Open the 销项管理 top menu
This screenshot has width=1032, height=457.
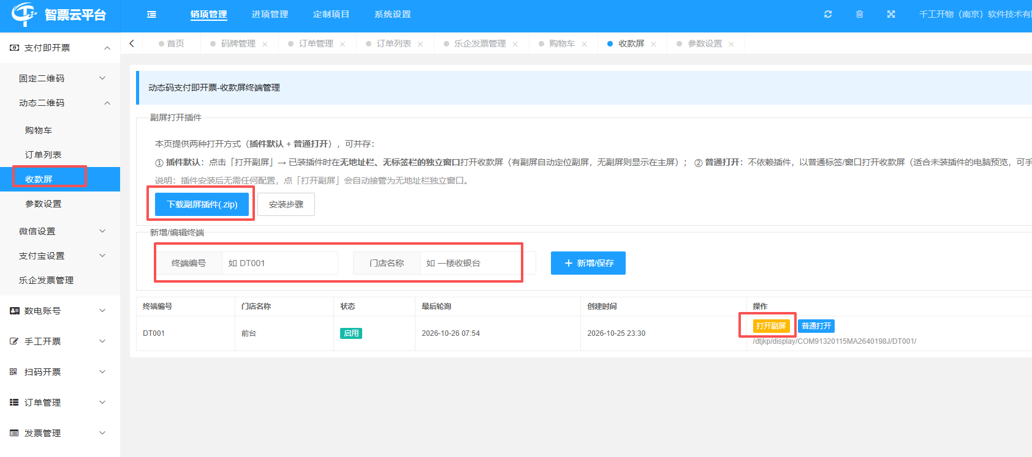coord(209,15)
